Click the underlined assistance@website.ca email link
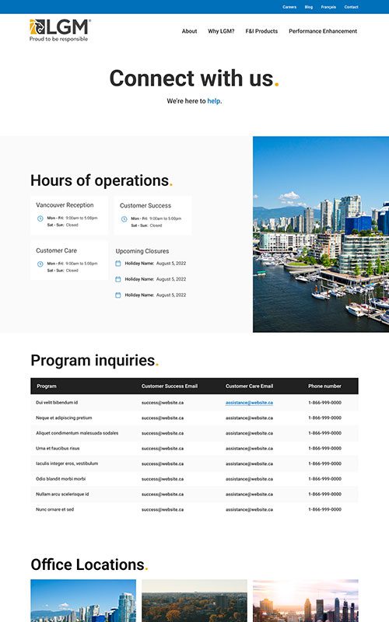Viewport: 389px width, 622px height. click(249, 403)
